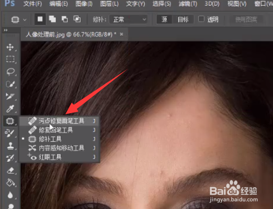Open the 视图(V) menu

[x=237, y=4]
